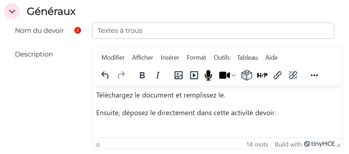Click the insert link chain icon

(278, 75)
